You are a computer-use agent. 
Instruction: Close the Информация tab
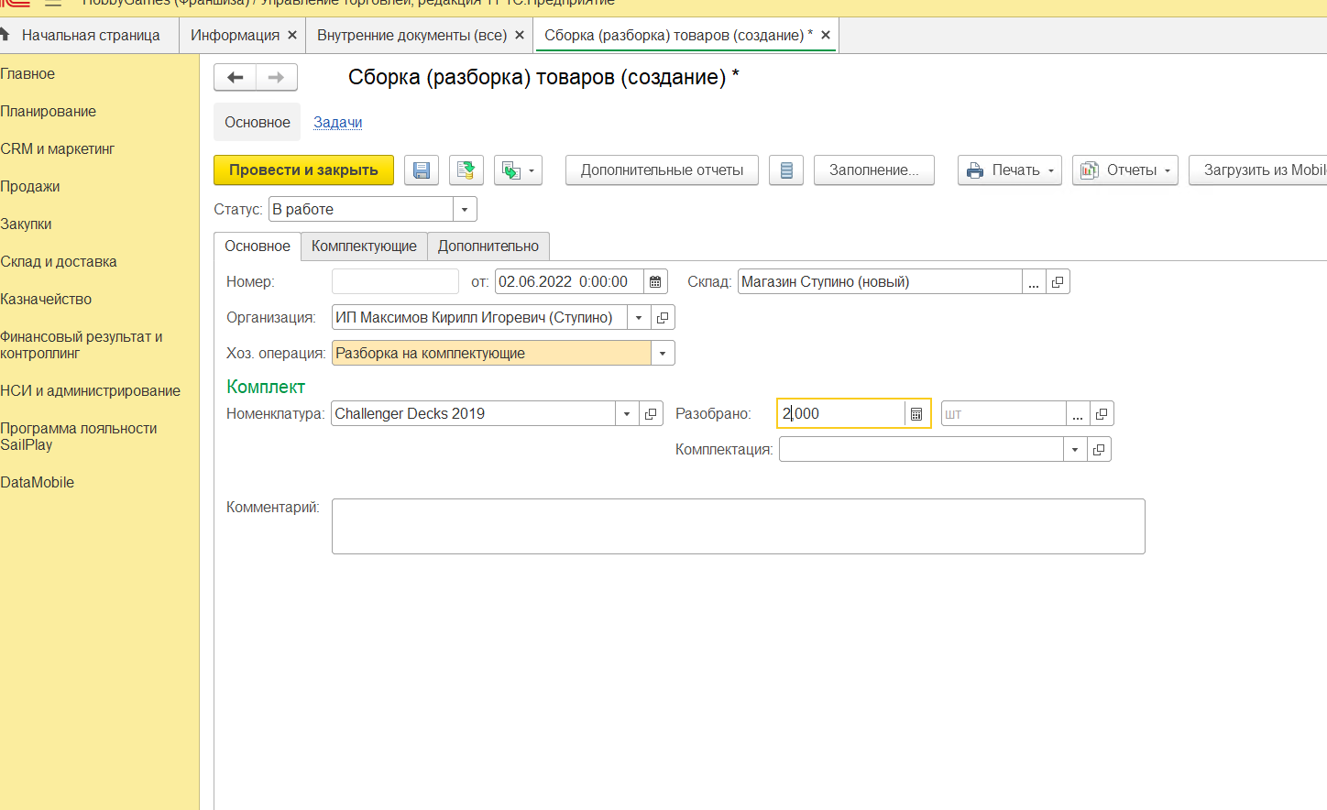coord(292,35)
